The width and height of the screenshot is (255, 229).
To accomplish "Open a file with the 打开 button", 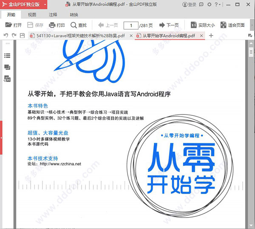I will [14, 25].
